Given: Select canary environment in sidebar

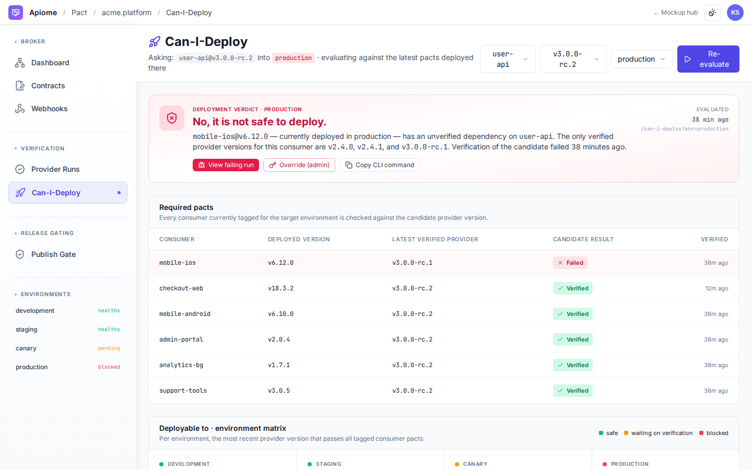Looking at the screenshot, I should pos(68,348).
